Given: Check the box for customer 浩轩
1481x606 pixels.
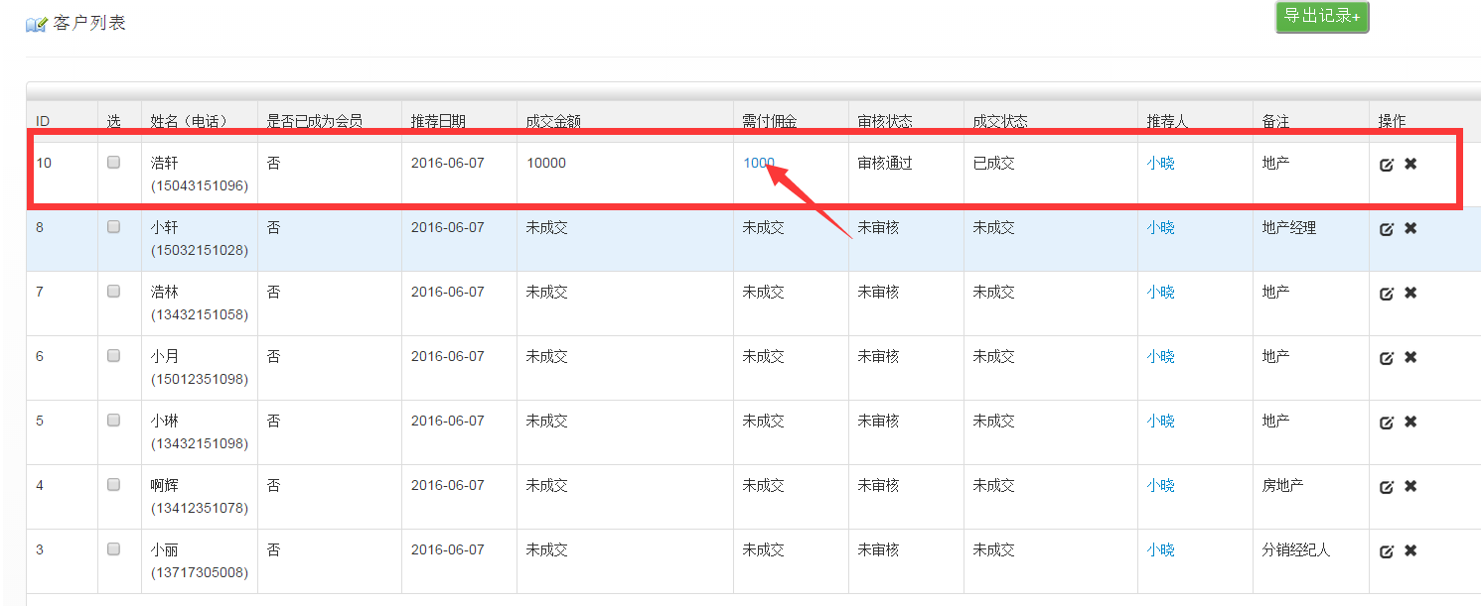Looking at the screenshot, I should click(114, 162).
